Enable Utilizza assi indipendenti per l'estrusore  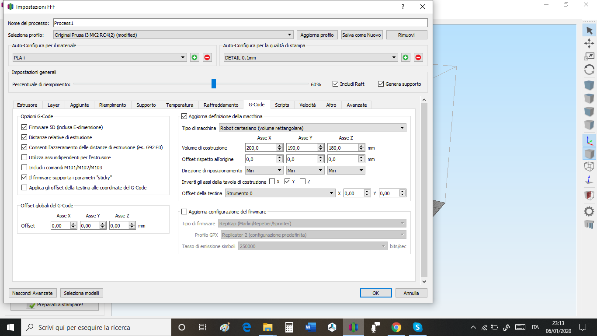click(24, 157)
